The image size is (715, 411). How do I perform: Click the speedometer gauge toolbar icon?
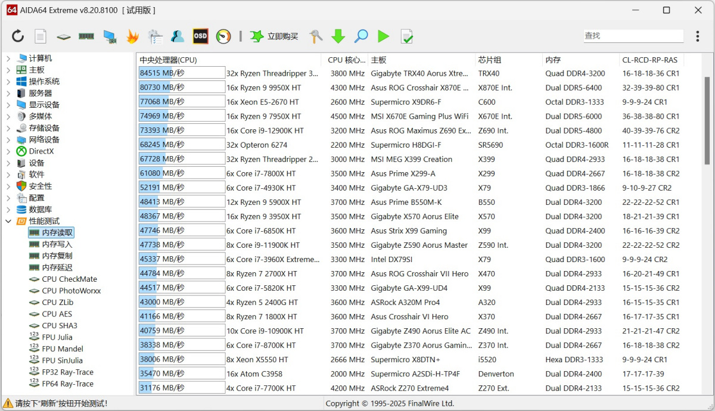[223, 36]
